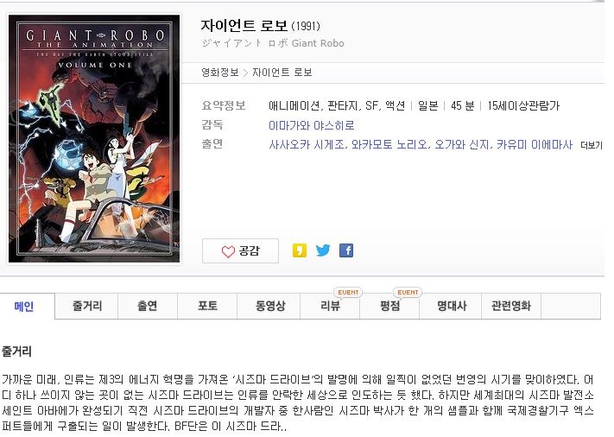This screenshot has height=437, width=614.
Task: Click the yellow KakaoStory share icon
Action: 300,250
